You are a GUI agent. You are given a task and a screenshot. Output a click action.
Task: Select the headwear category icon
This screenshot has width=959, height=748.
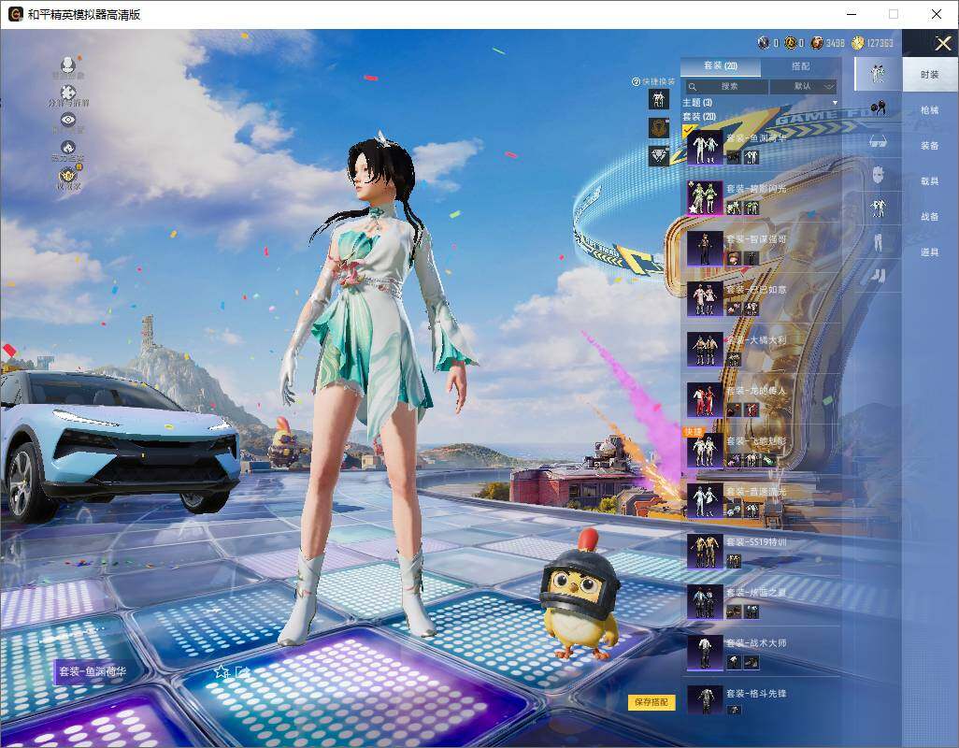879,108
